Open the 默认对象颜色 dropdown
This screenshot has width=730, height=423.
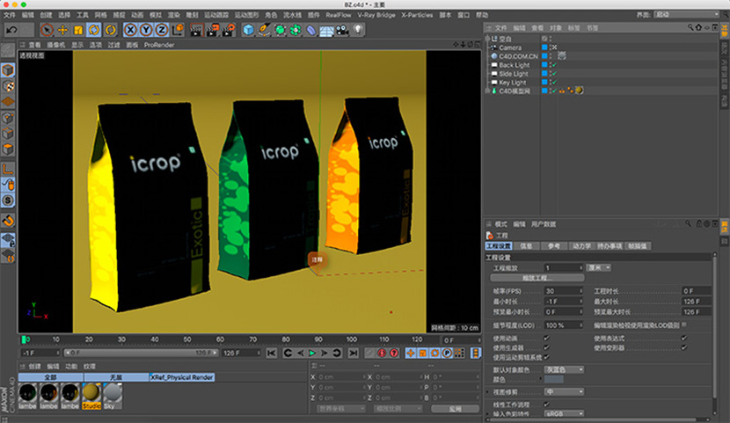[x=565, y=369]
